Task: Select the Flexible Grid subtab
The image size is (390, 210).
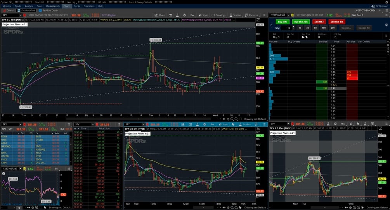Action: click(26, 10)
